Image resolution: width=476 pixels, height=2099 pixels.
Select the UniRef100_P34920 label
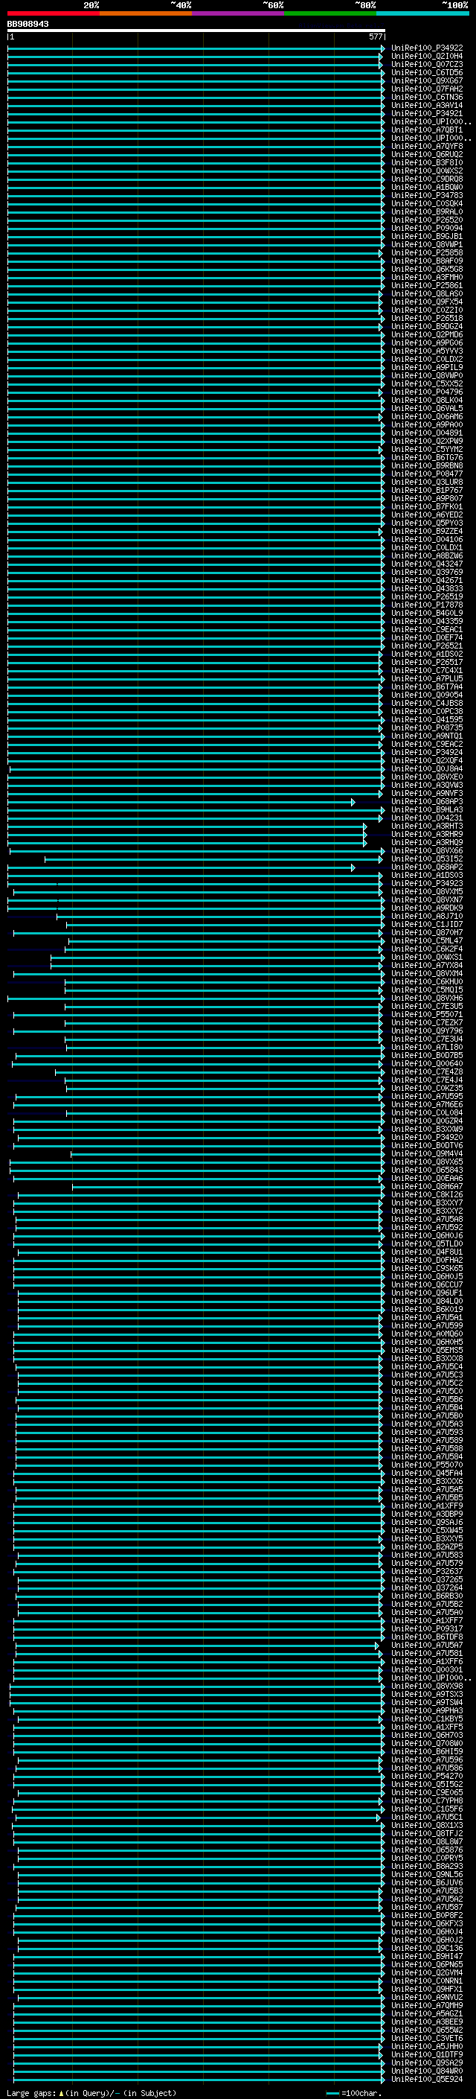pos(427,1138)
